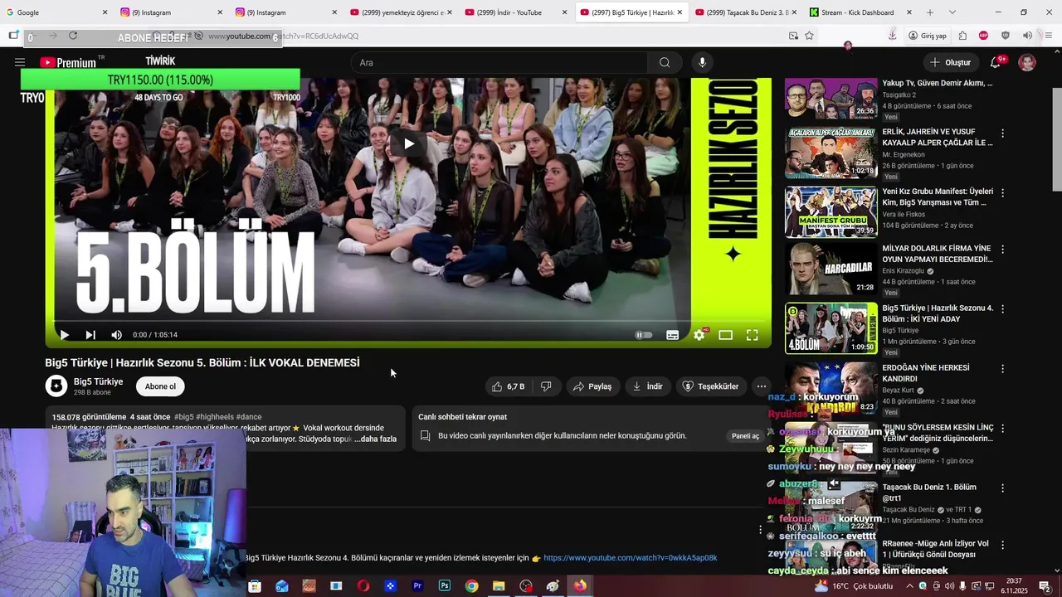Toggle the autoplay switch

tap(644, 335)
